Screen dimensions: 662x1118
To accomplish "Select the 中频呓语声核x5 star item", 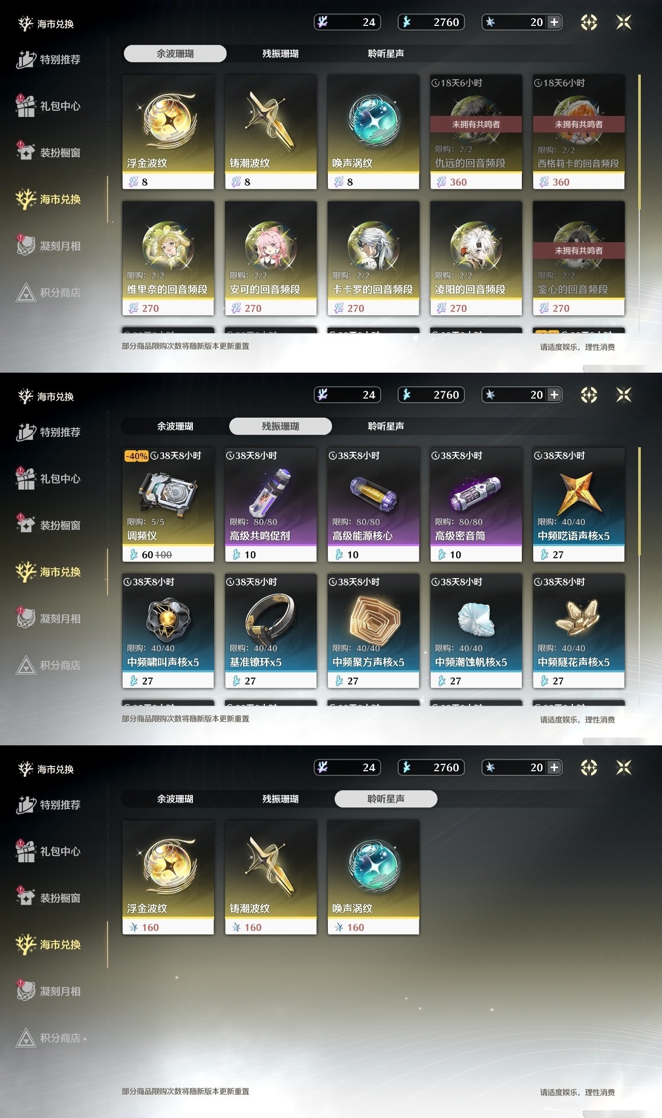I will [579, 505].
